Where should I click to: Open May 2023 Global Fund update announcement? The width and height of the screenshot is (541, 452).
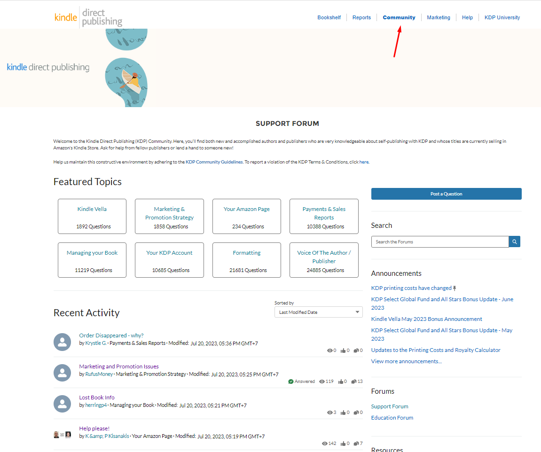point(442,335)
